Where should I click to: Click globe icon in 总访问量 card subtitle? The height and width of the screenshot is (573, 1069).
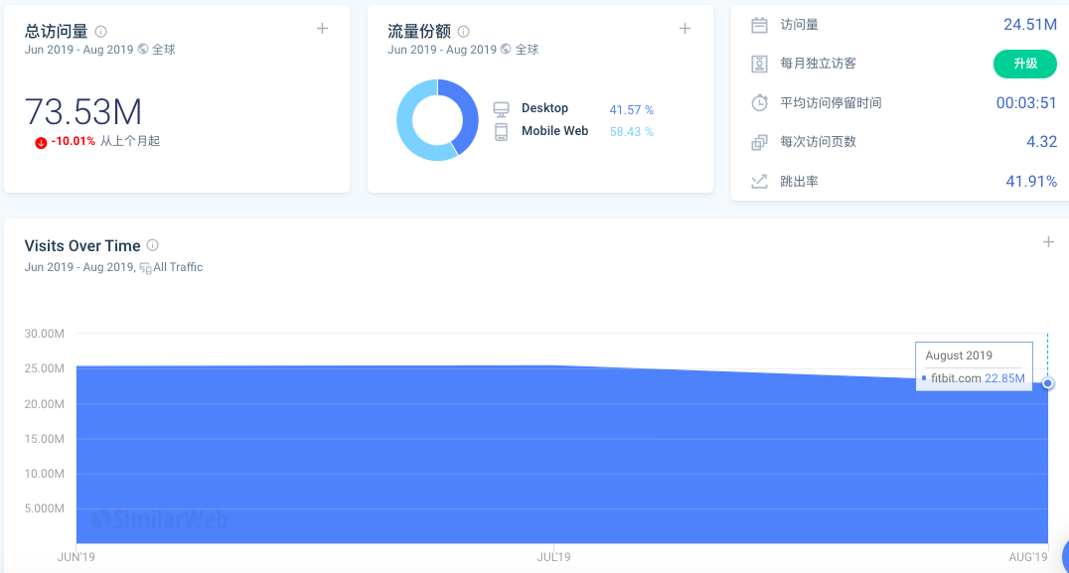(x=143, y=49)
